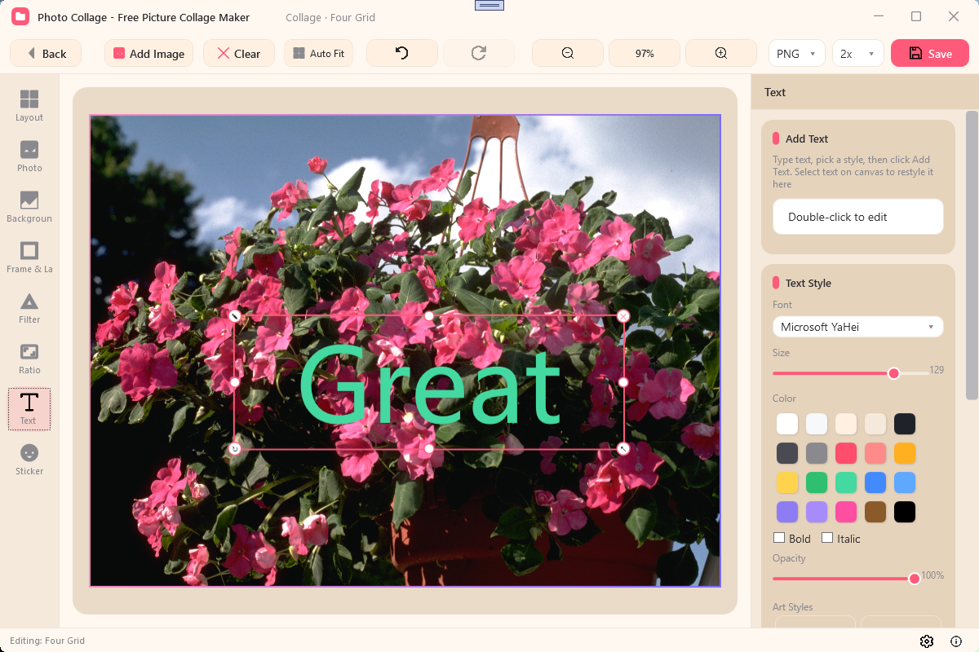
Task: Open the Sticker panel in sidebar
Action: [x=29, y=460]
